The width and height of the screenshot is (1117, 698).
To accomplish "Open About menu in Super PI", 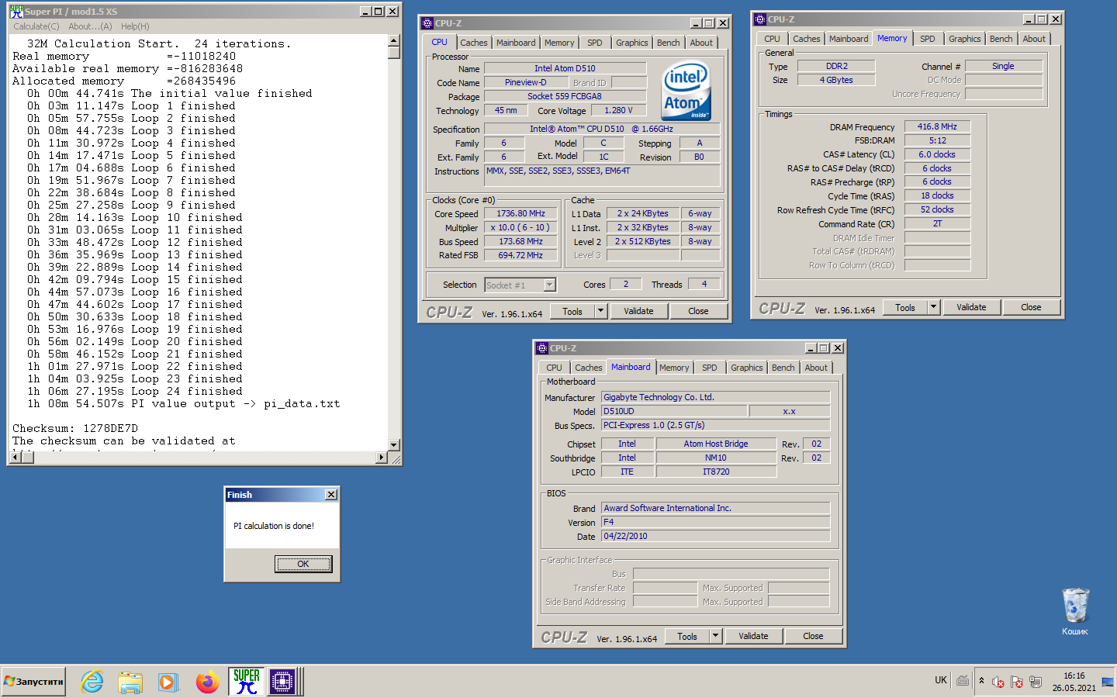I will [x=90, y=26].
